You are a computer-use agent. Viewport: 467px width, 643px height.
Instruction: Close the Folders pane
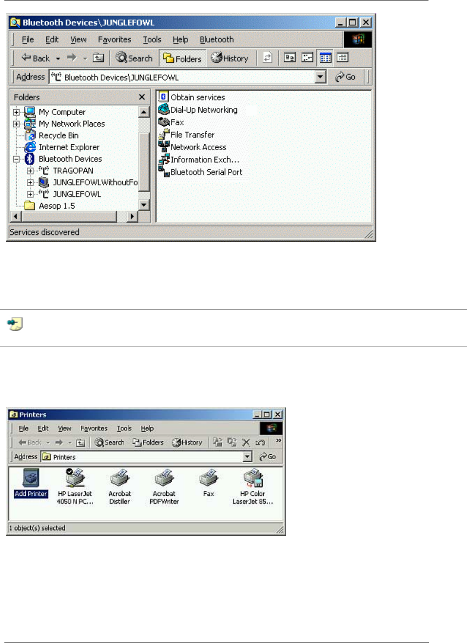pyautogui.click(x=142, y=97)
